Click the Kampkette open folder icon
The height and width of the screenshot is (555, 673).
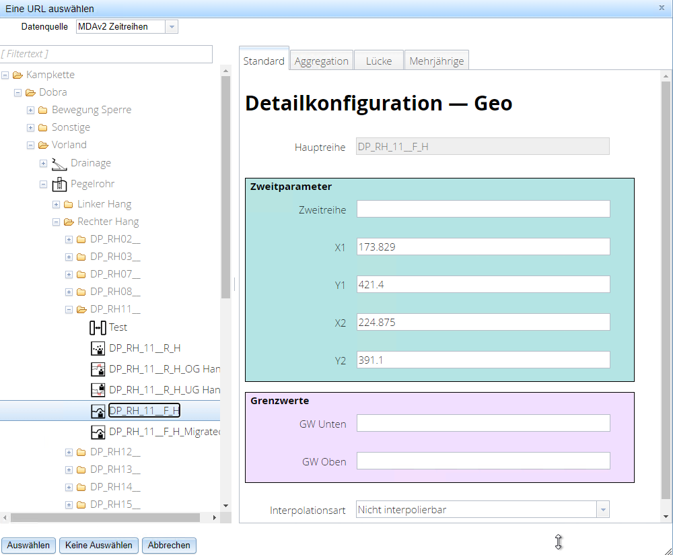[x=17, y=75]
